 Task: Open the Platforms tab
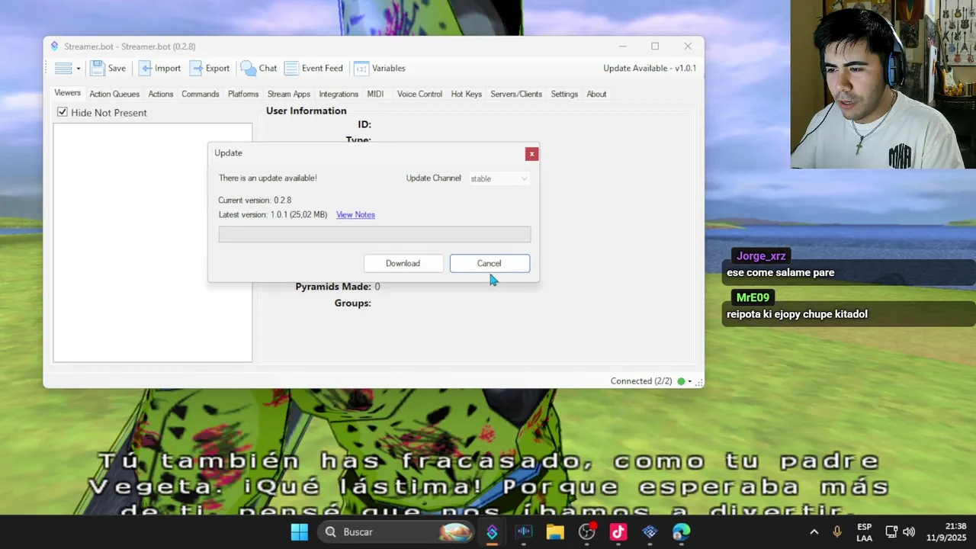click(x=243, y=95)
